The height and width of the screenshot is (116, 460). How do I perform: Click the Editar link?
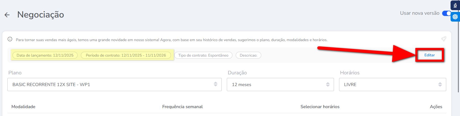click(x=430, y=55)
